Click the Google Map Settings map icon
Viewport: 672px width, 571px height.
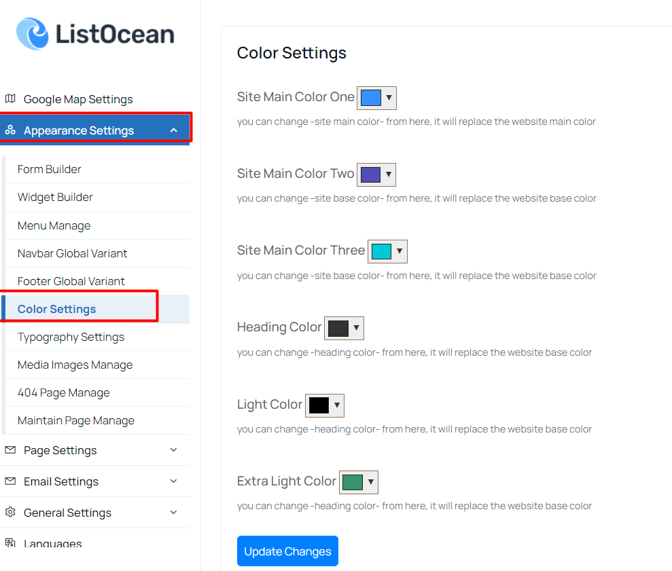pyautogui.click(x=10, y=99)
